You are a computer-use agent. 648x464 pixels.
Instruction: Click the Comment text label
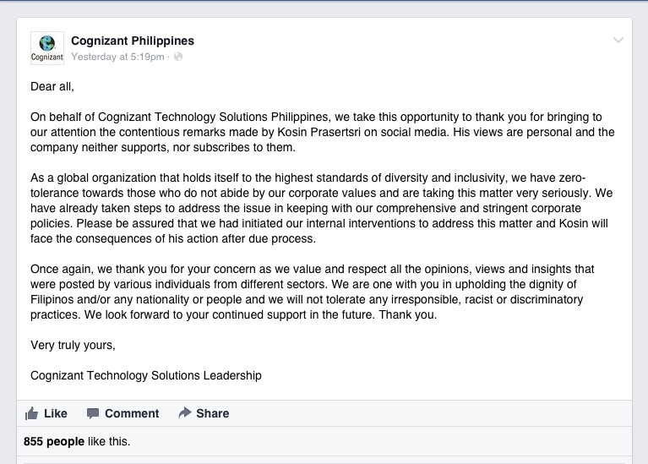[x=132, y=413]
